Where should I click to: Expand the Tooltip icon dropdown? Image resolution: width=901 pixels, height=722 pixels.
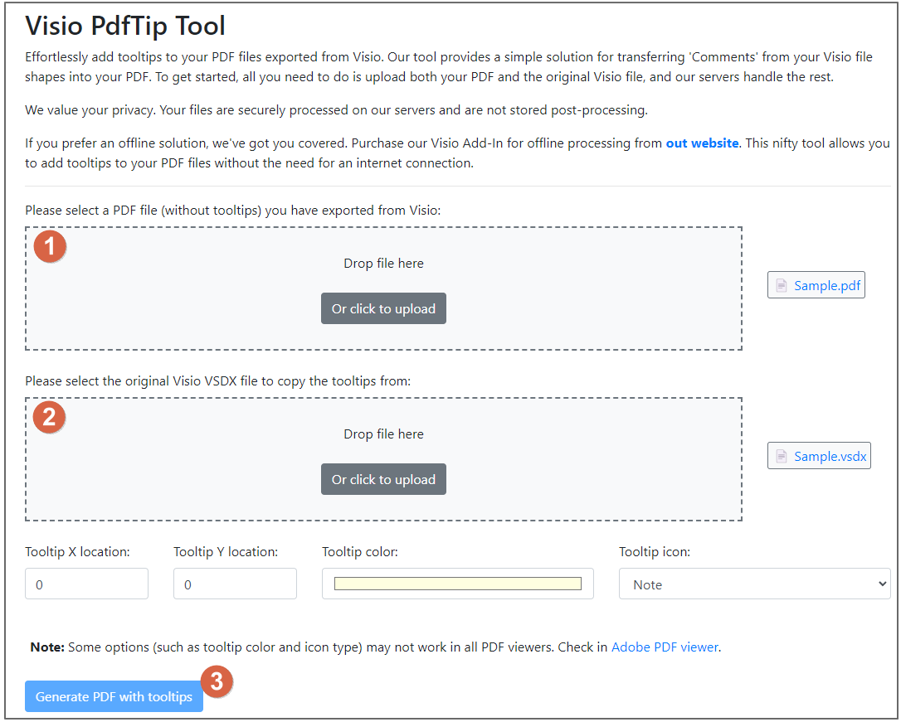click(754, 584)
